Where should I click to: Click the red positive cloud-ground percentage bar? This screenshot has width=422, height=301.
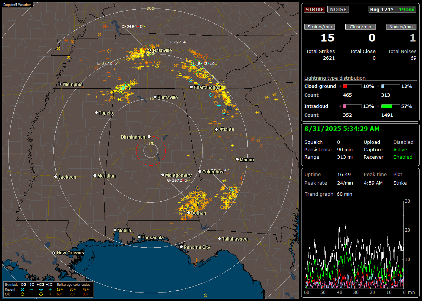coord(352,86)
